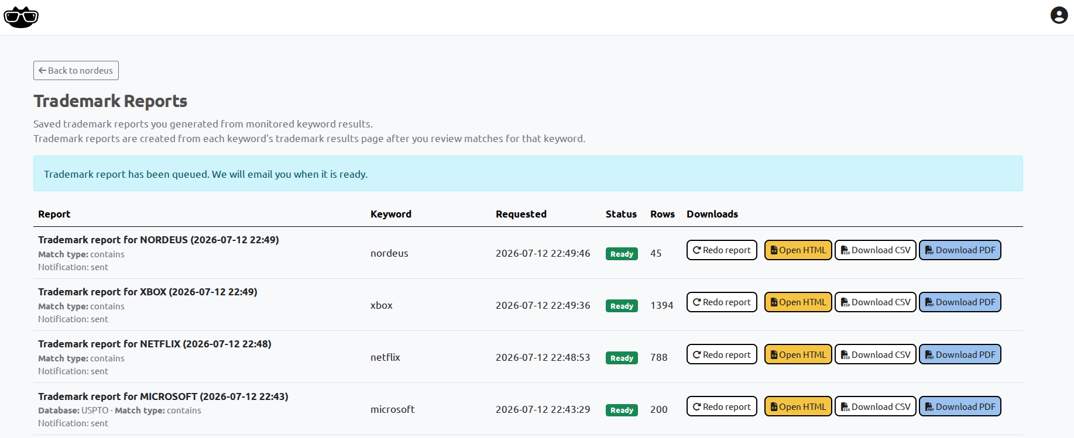Download CSV for the MICROSOFT report
Viewport: 1074px width, 438px height.
(x=875, y=406)
